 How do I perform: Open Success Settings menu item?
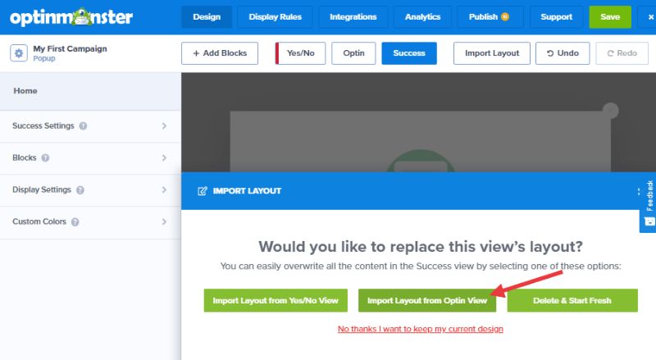pyautogui.click(x=90, y=126)
